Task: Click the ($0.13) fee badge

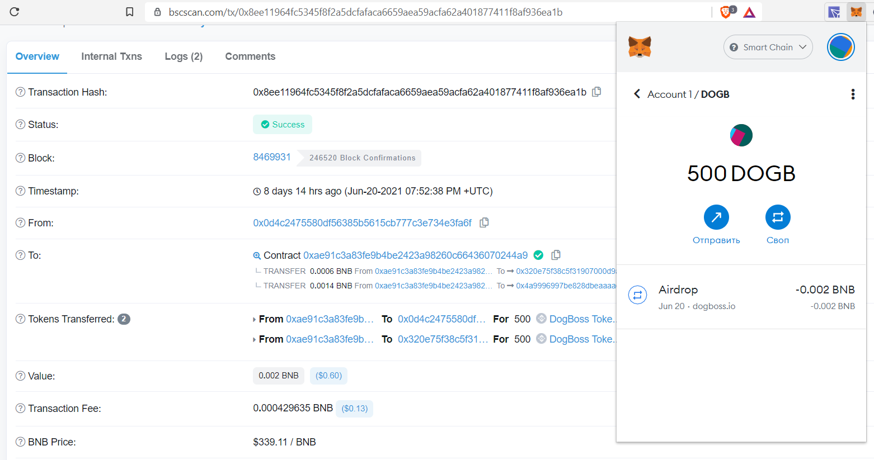Action: [355, 409]
